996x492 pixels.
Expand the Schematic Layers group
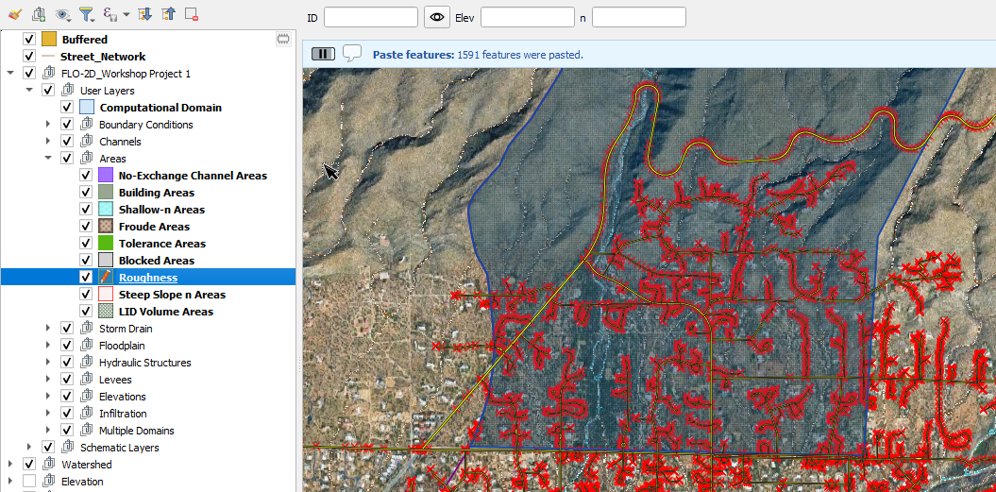pyautogui.click(x=29, y=448)
